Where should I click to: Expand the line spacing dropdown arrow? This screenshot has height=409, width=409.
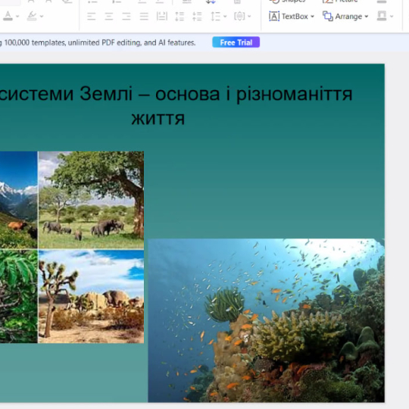pyautogui.click(x=225, y=17)
